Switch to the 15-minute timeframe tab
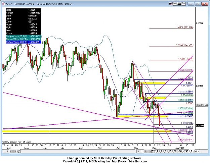210x163 pixels. pos(170,151)
